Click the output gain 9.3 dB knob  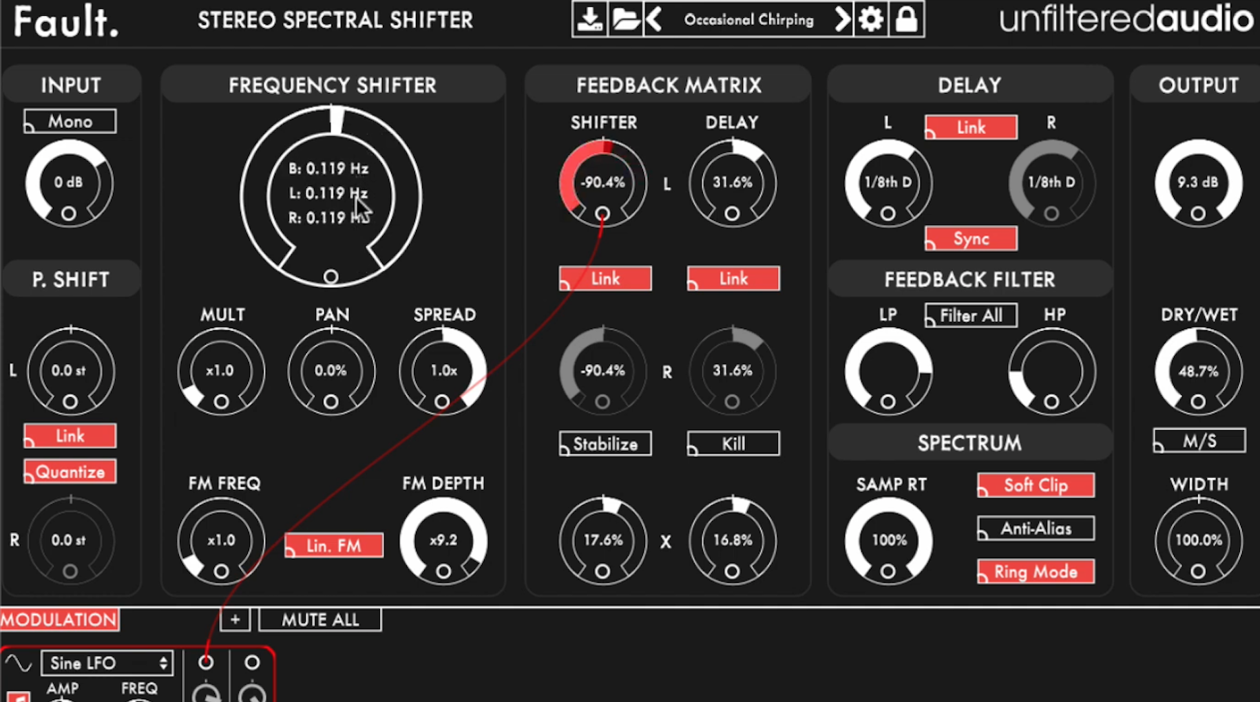(1198, 183)
